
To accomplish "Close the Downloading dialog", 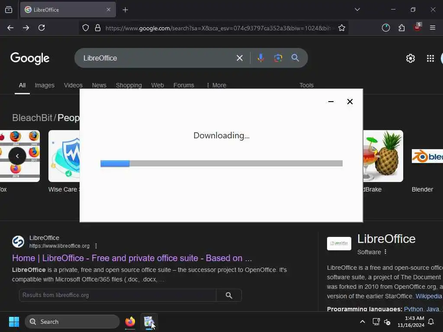I will [x=350, y=102].
